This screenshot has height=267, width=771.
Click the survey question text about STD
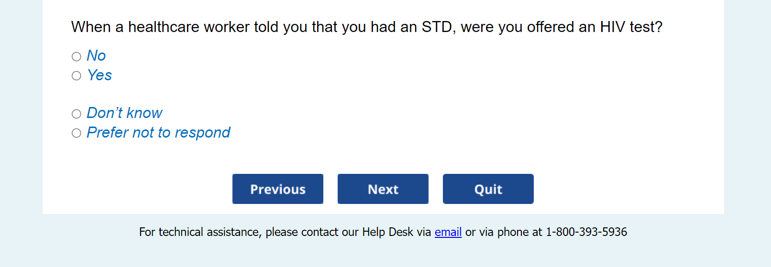coord(366,27)
